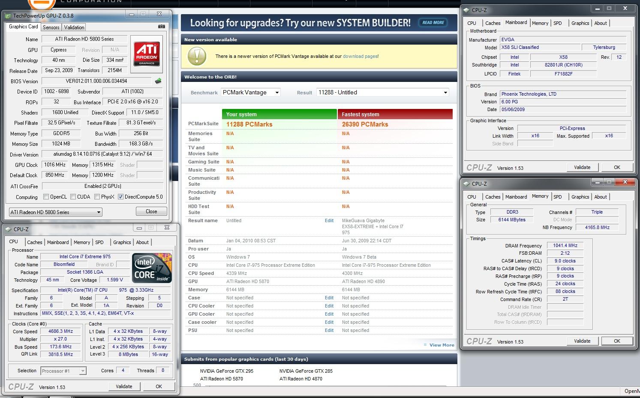
Task: Click the New version available heading
Action: (x=210, y=39)
